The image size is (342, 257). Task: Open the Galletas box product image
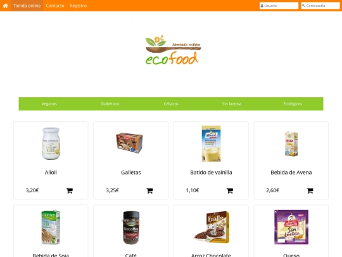tap(129, 143)
